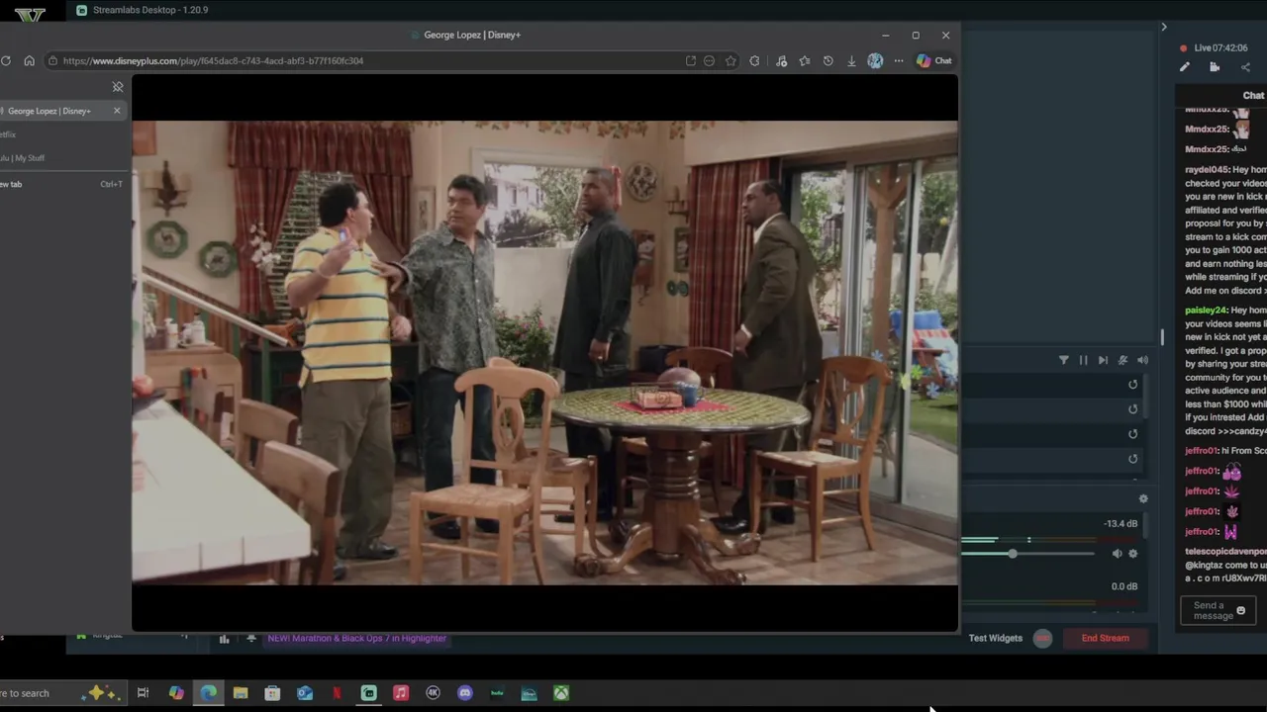Open settings gear for -13.4 dB source
1267x712 pixels.
[1133, 554]
